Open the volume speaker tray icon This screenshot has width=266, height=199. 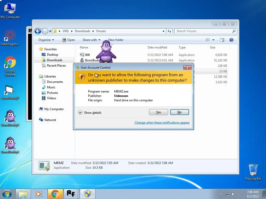tap(234, 194)
